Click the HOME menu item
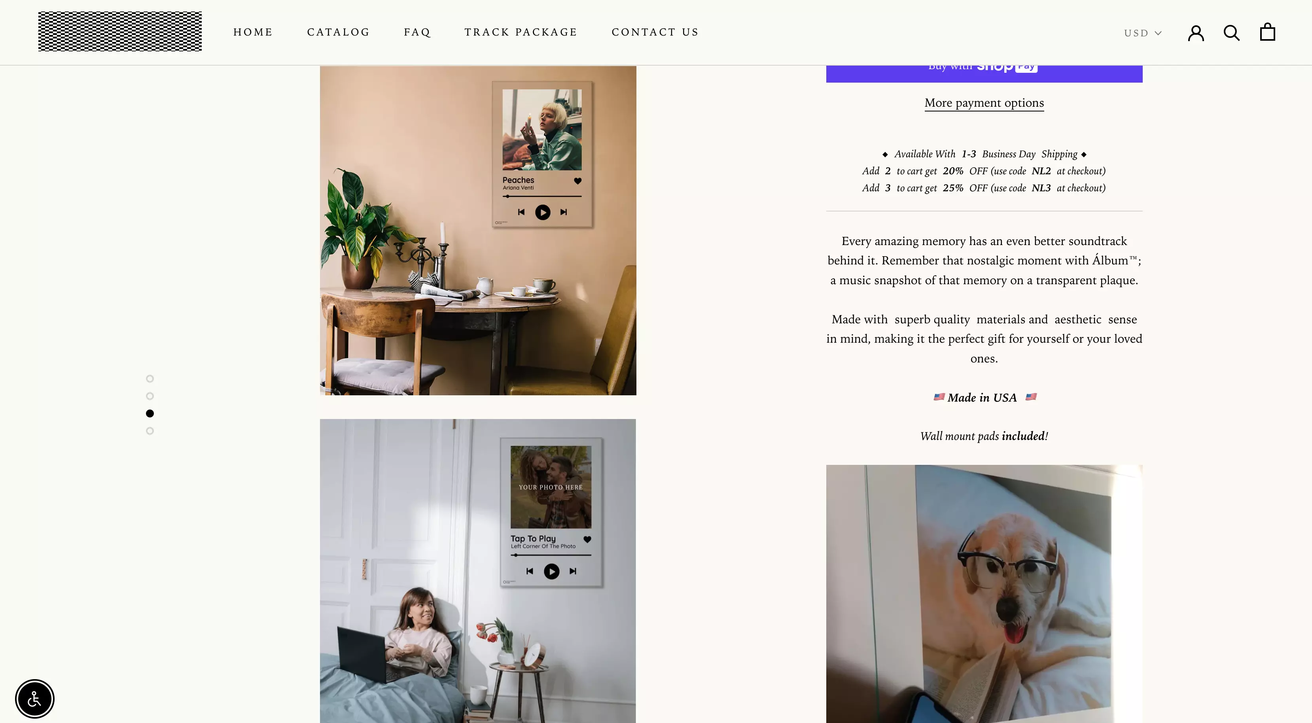This screenshot has height=723, width=1312. (x=254, y=32)
